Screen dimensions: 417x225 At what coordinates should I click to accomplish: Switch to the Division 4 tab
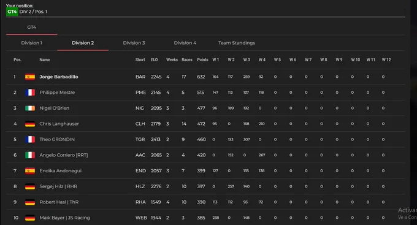(x=185, y=43)
